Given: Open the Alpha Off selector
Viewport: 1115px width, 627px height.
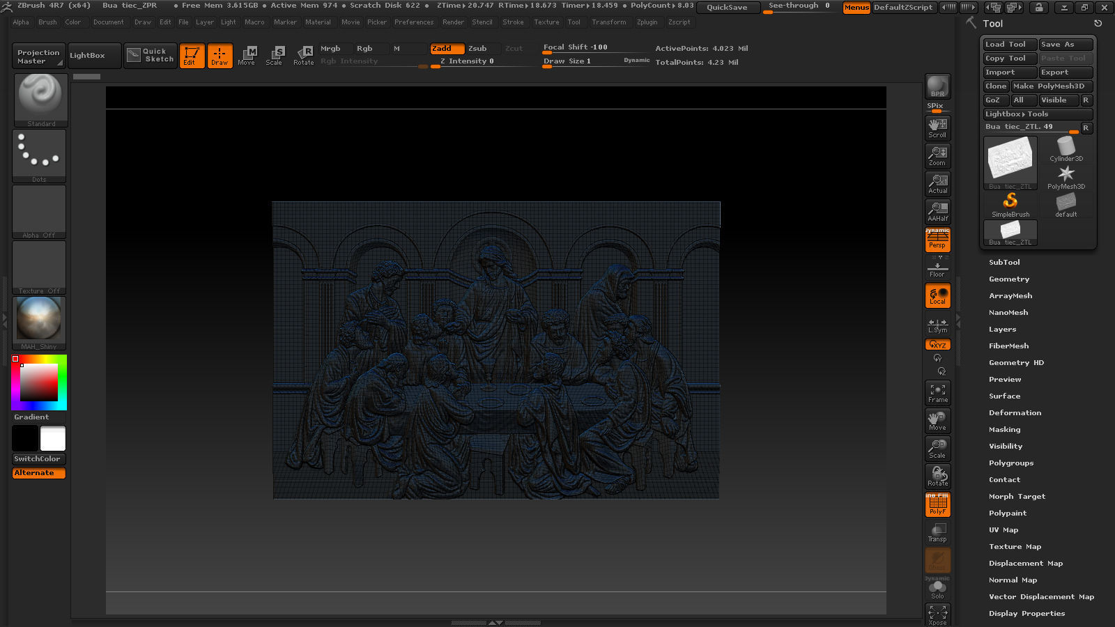Looking at the screenshot, I should click(39, 212).
